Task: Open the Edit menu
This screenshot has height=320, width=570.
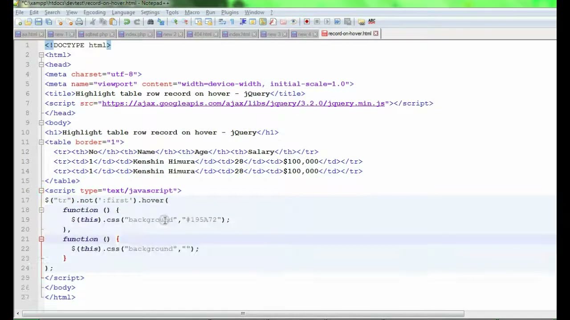Action: click(x=34, y=12)
